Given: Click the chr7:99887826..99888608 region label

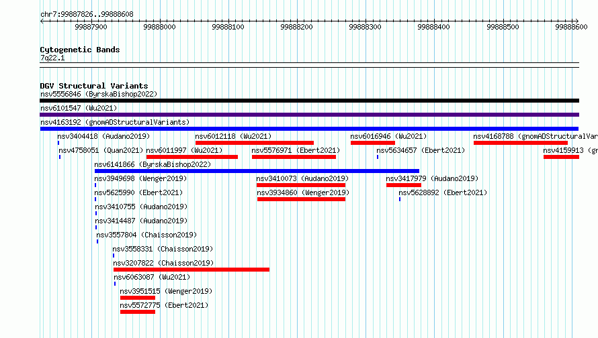Looking at the screenshot, I should click(x=87, y=14).
